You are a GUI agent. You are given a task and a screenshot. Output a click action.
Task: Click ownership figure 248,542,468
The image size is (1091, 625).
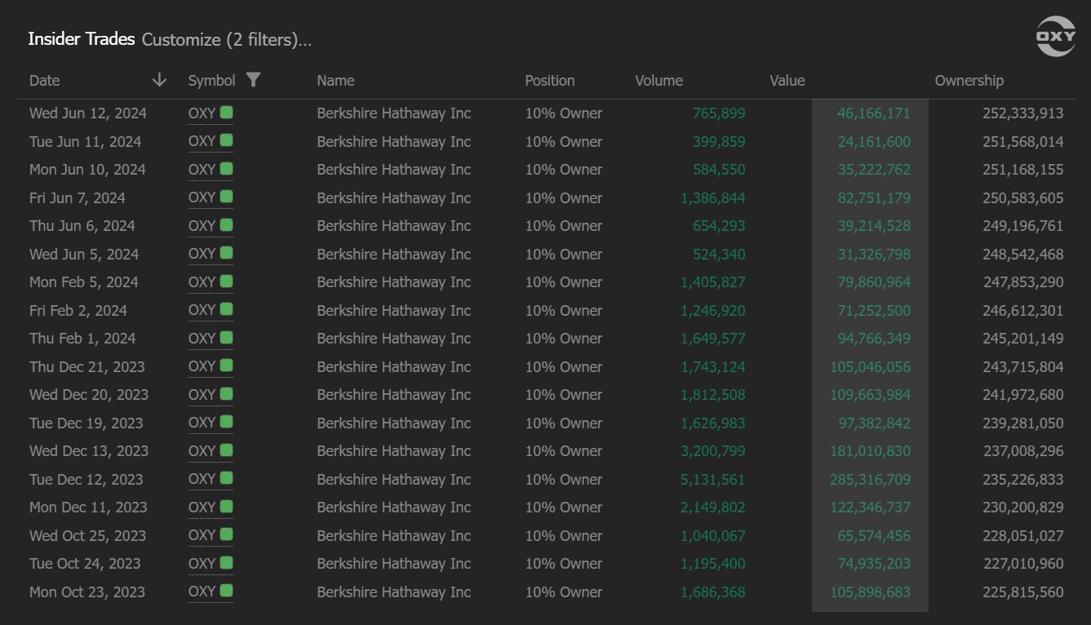(1023, 255)
